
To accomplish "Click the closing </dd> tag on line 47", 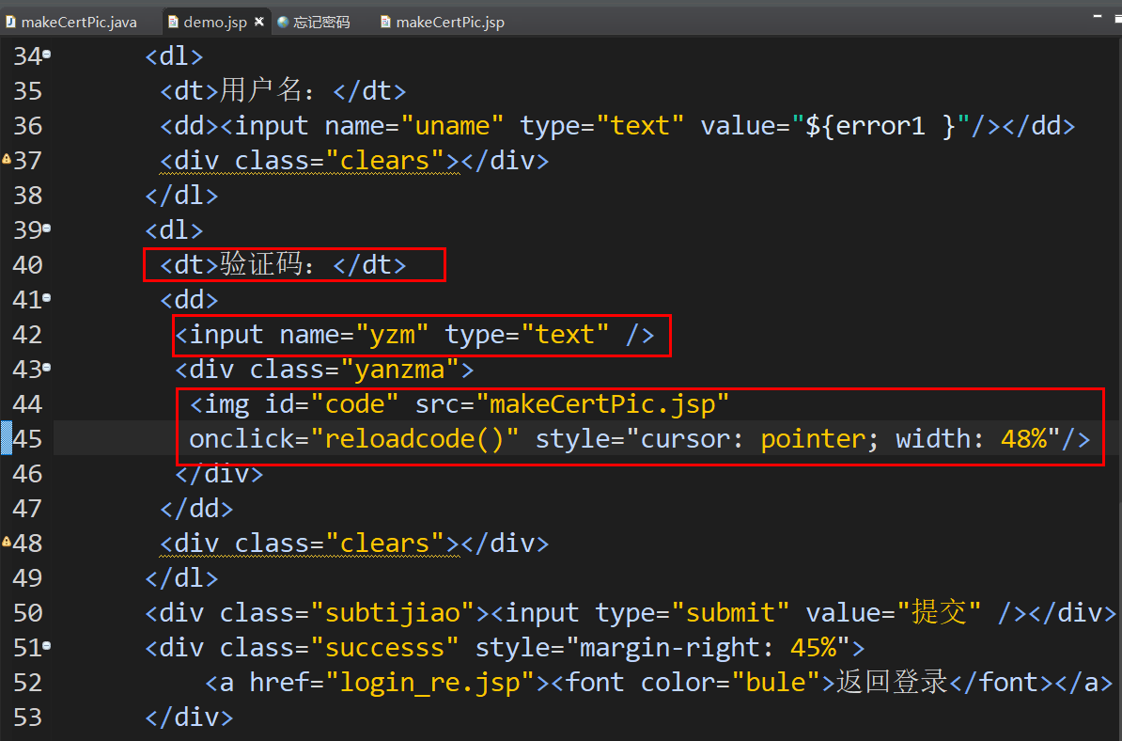I will coord(196,509).
